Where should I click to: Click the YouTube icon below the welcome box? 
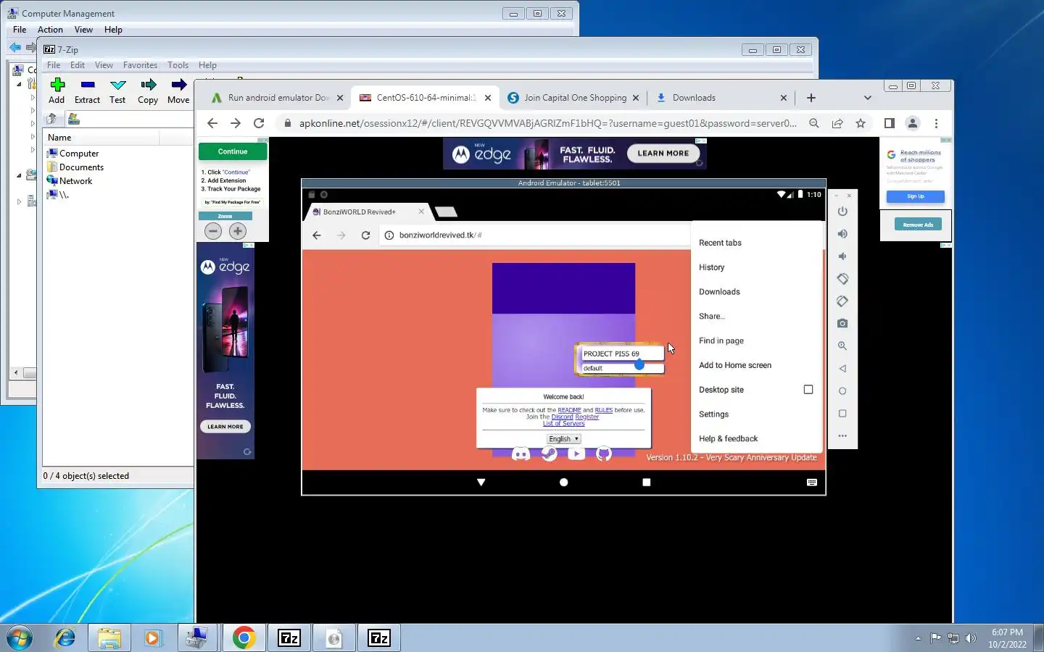click(x=576, y=454)
